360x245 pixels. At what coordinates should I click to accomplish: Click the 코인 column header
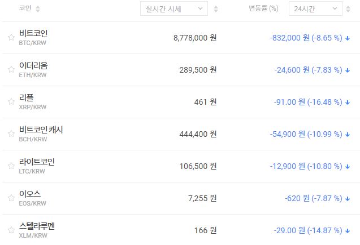[x=25, y=9]
